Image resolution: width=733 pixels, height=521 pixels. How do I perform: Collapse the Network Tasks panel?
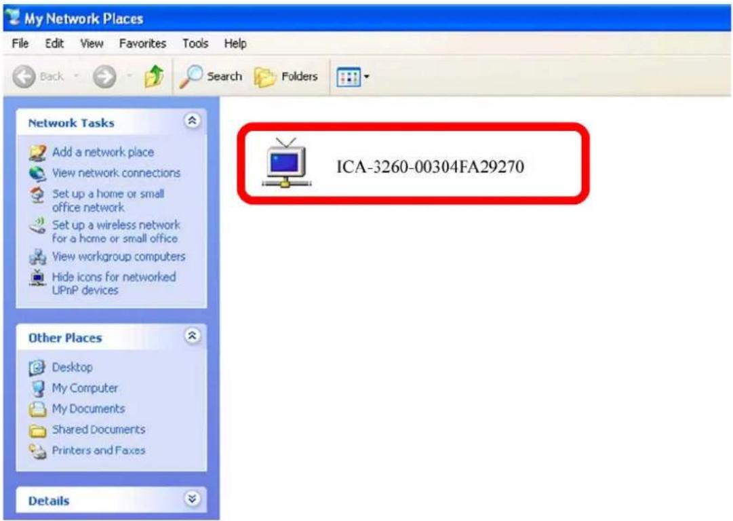192,121
